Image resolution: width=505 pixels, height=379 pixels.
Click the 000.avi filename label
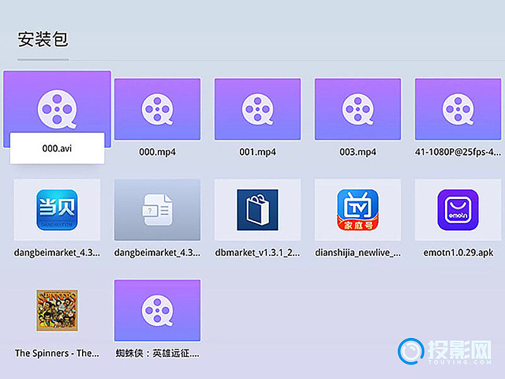pos(57,148)
